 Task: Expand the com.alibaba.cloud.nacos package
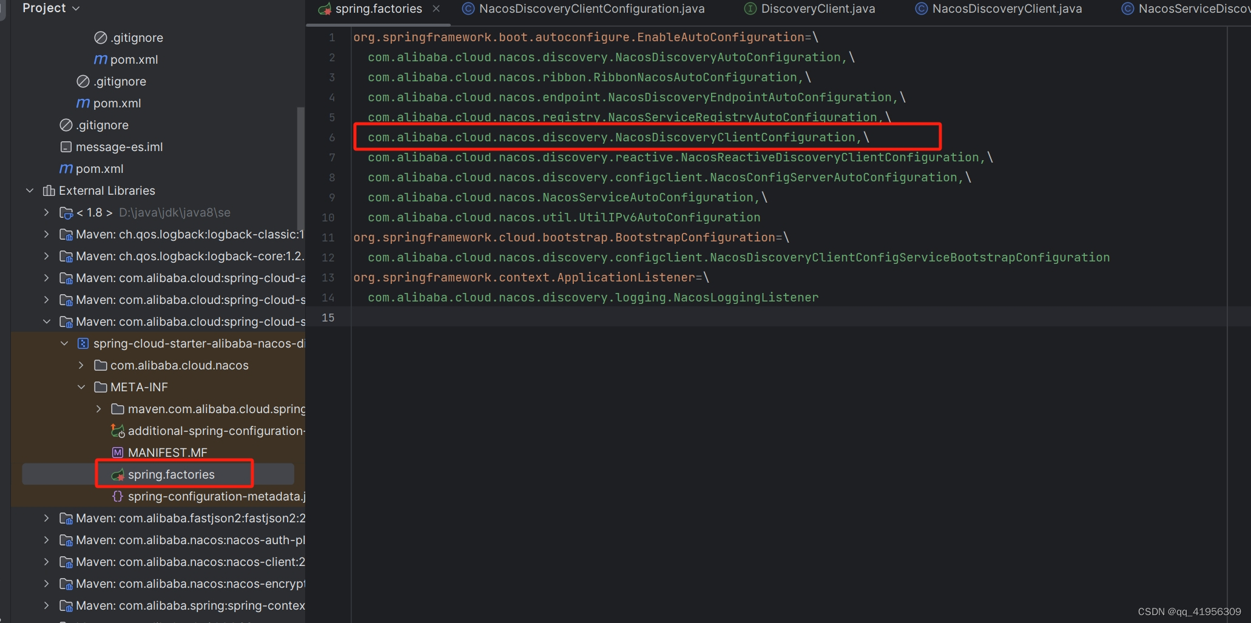tap(81, 365)
